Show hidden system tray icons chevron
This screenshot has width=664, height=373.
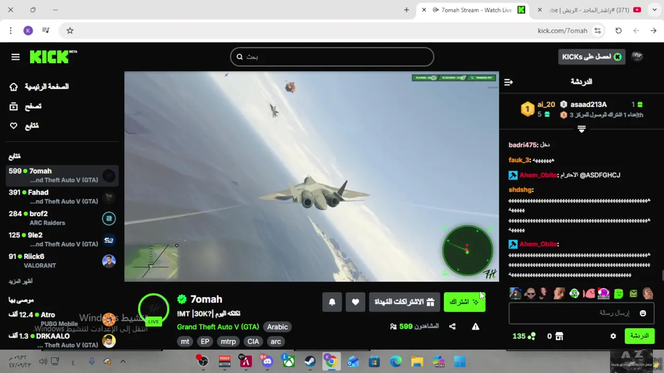[123, 361]
